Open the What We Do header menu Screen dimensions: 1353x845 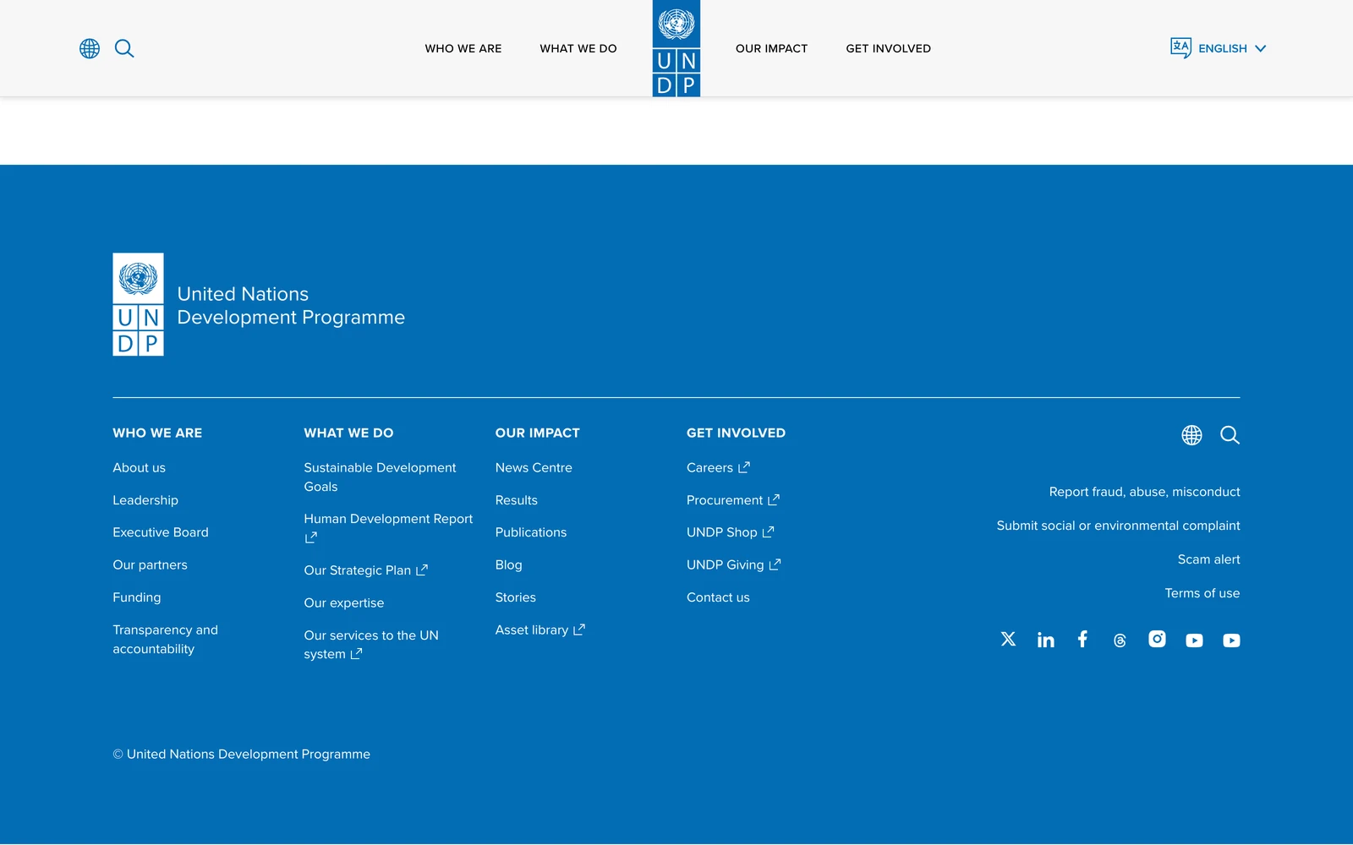coord(578,48)
